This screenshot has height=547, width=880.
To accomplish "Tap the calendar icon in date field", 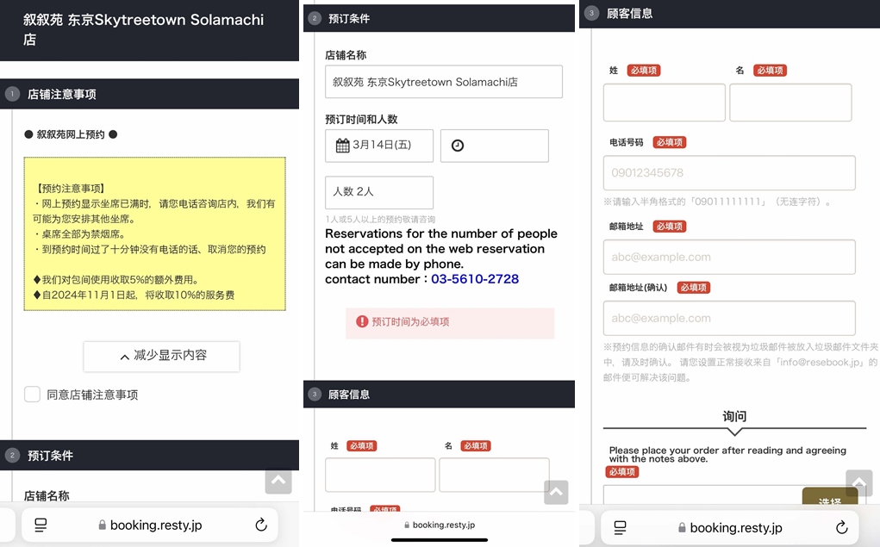I will tap(343, 146).
